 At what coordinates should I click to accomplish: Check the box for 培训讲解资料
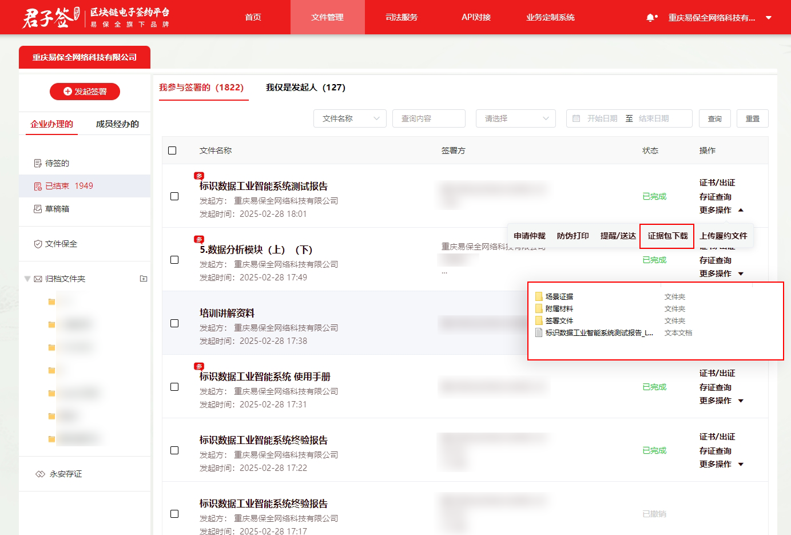(x=174, y=323)
